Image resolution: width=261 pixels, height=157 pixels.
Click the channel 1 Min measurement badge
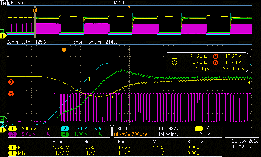click(x=12, y=153)
